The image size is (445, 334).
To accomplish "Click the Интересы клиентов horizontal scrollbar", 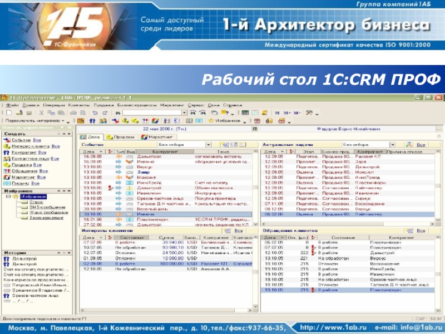I will tap(166, 311).
